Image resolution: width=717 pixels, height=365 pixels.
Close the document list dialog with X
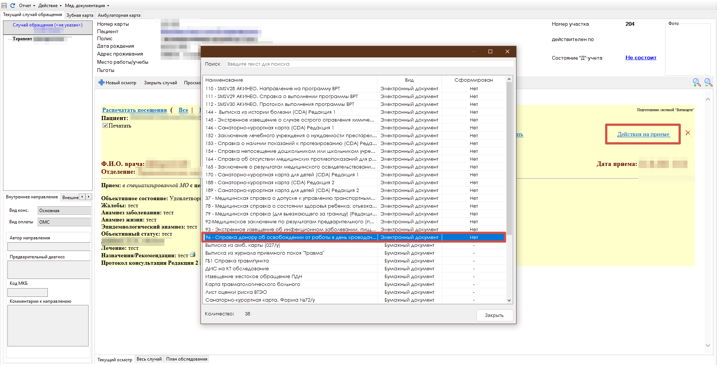508,51
